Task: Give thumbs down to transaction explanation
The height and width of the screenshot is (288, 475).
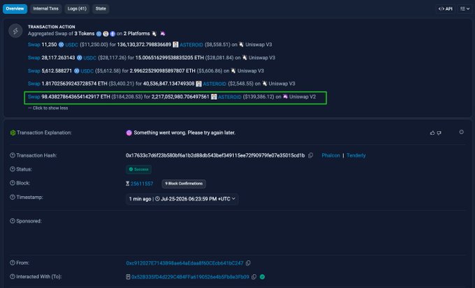Action: point(439,132)
